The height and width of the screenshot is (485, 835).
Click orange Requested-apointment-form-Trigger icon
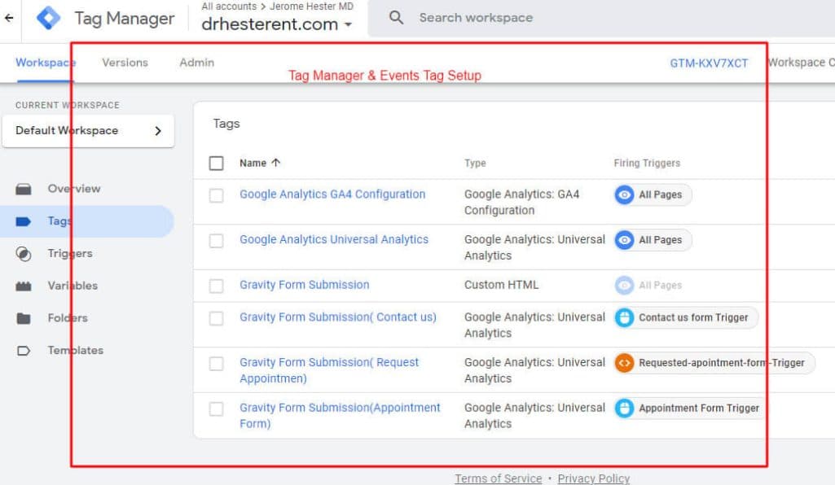point(624,363)
